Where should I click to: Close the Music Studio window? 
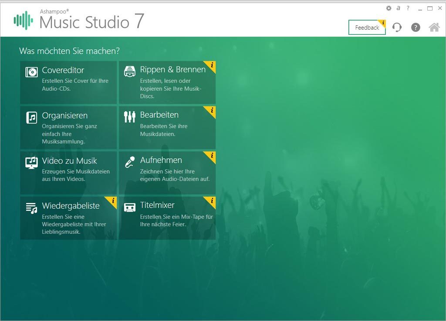click(x=440, y=8)
